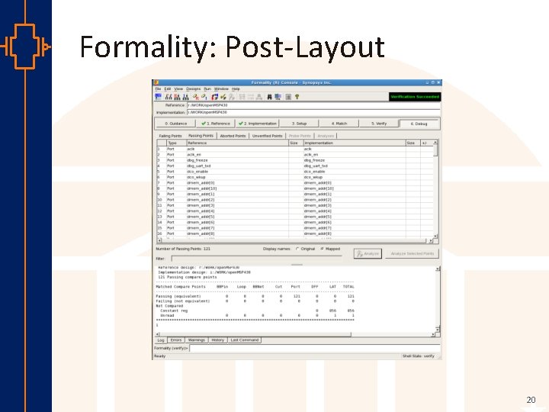Switch to the Log tab
549x412 pixels.
pos(161,340)
